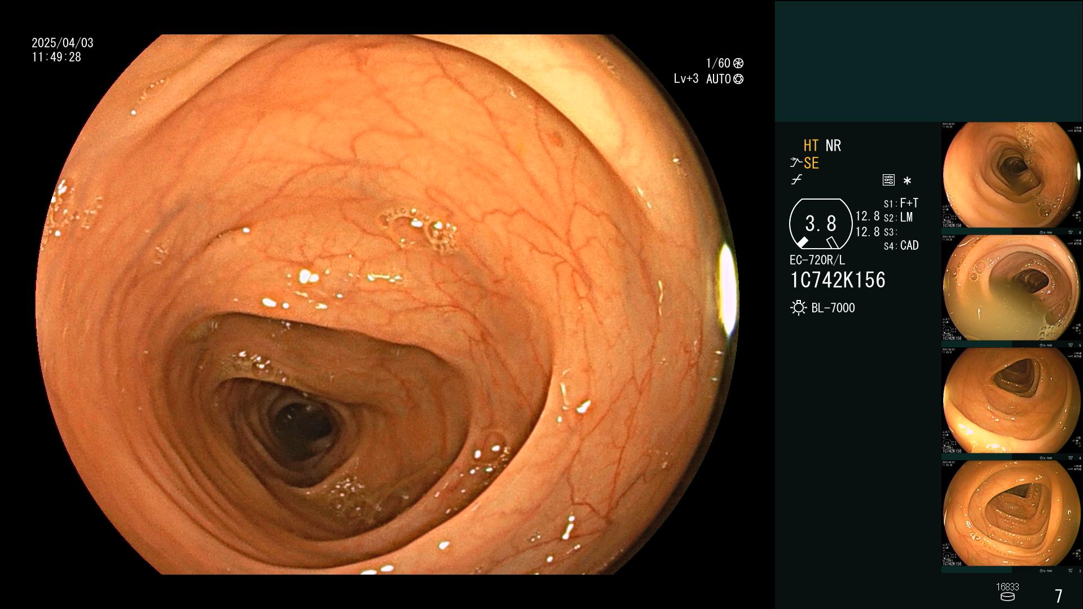Click the S1: F+T switch assignment

tap(901, 204)
